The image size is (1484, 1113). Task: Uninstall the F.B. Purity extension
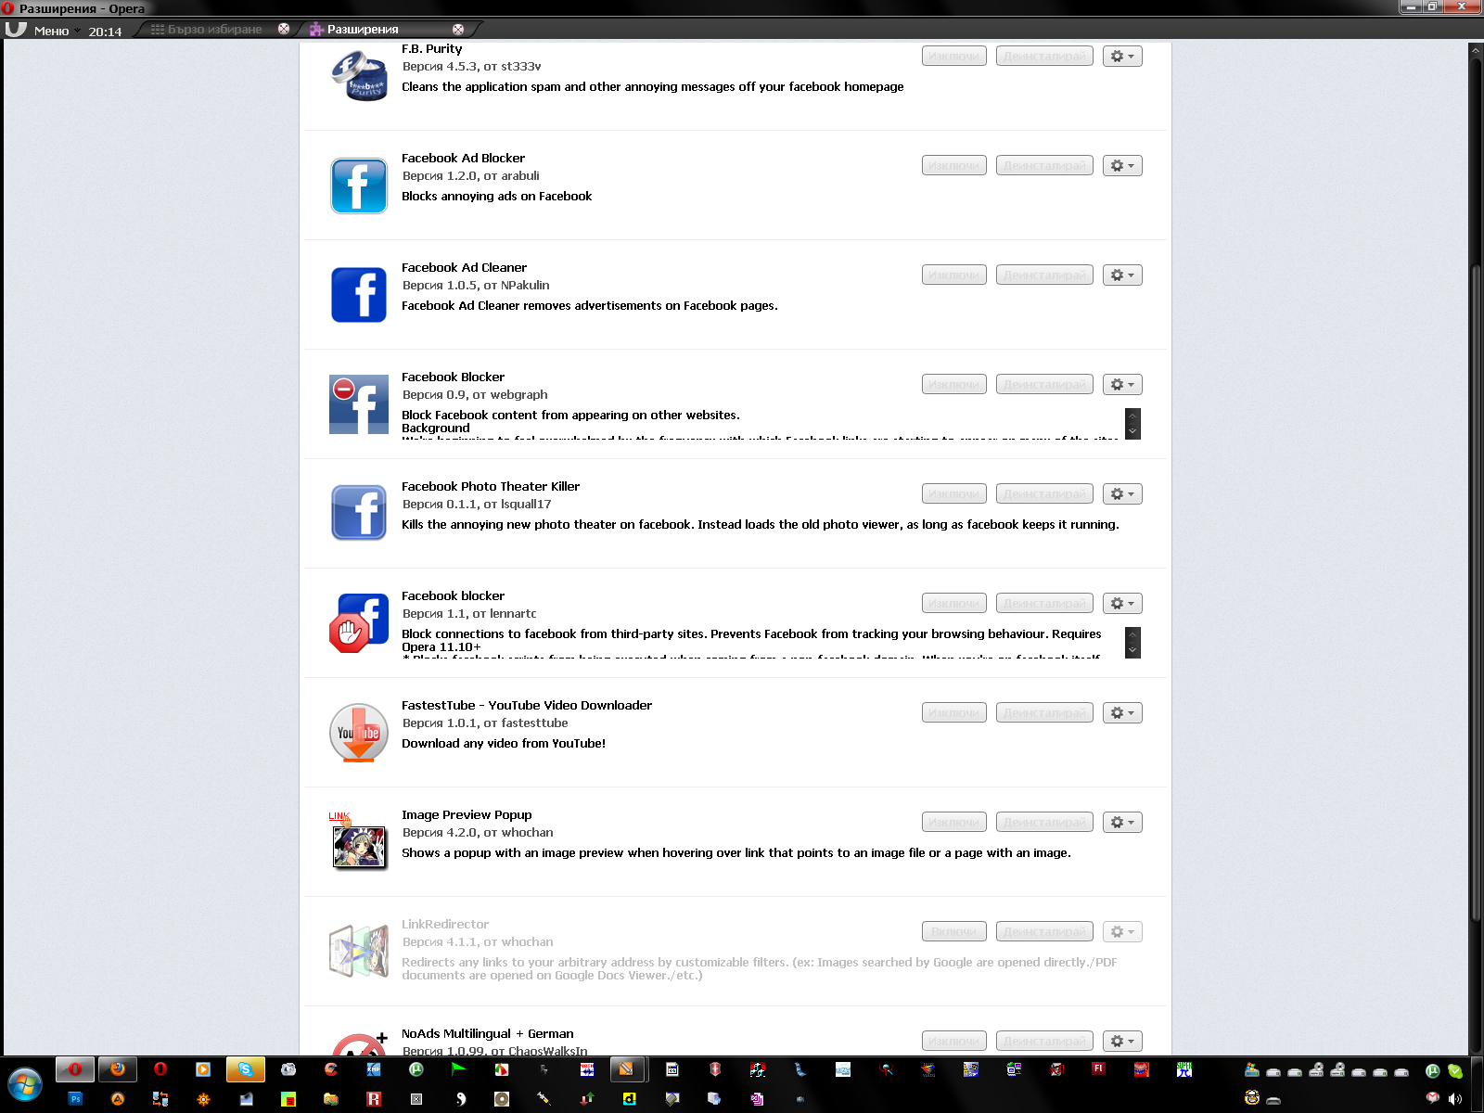(1044, 57)
